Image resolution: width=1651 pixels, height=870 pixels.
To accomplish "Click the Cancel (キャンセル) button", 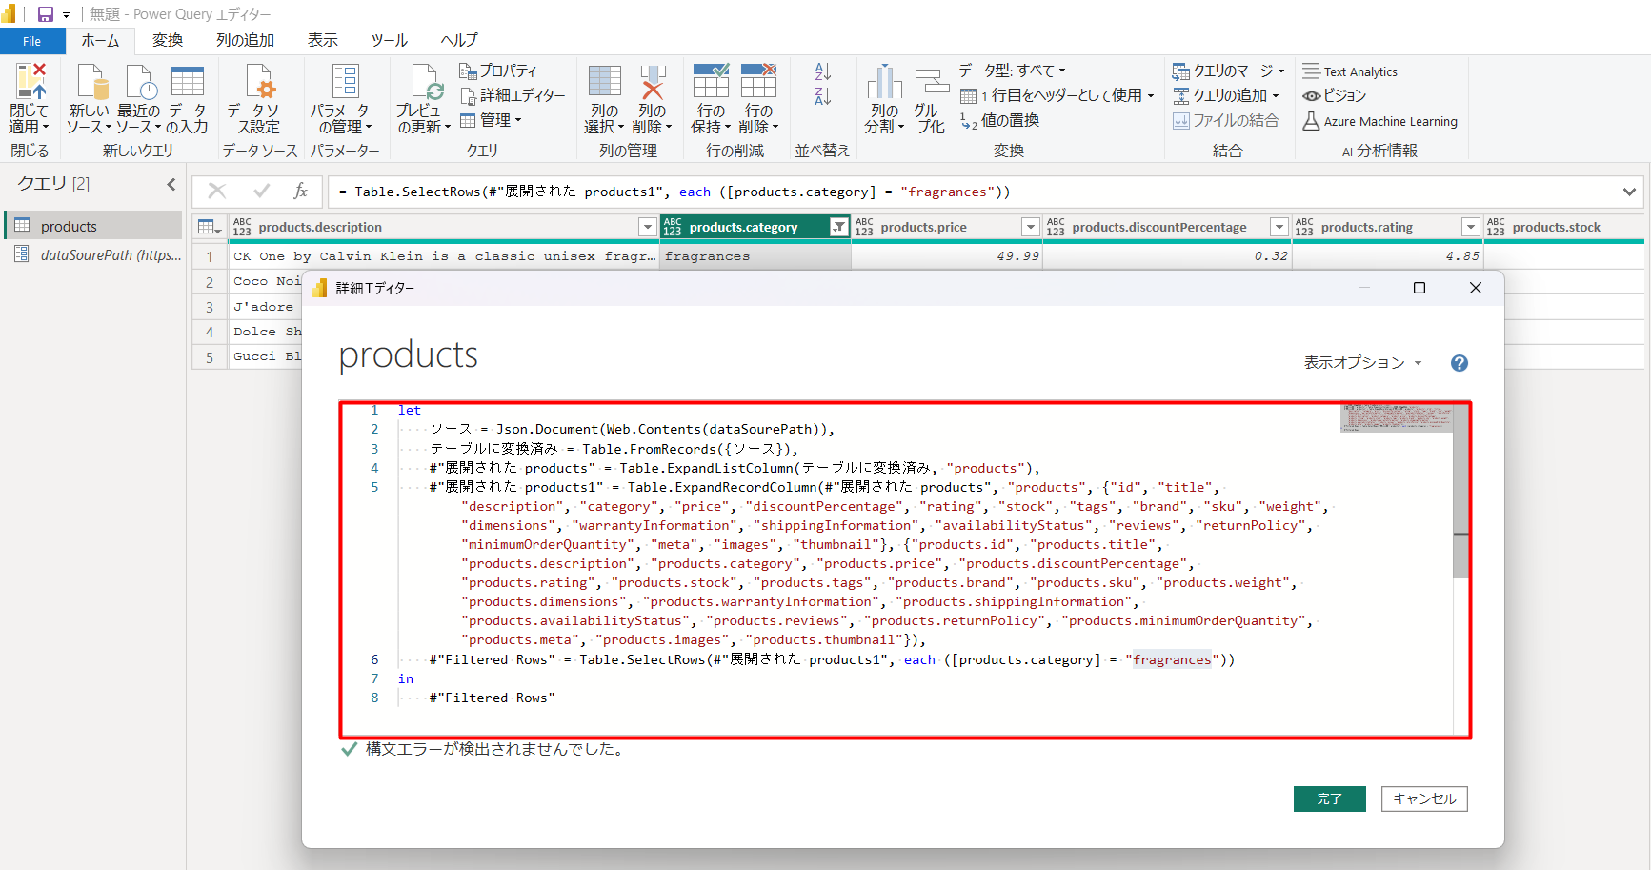I will pos(1424,799).
